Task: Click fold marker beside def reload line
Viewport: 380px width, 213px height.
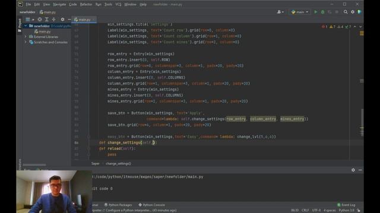Action: click(88, 149)
